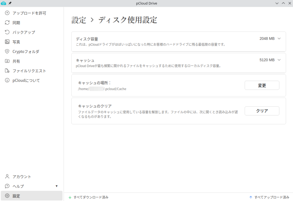
Task: Click the info icon for pCloudについて
Action: click(x=7, y=80)
